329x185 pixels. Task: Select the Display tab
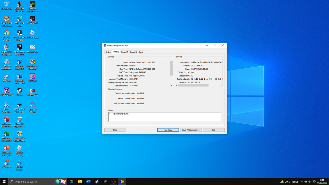[x=116, y=52]
